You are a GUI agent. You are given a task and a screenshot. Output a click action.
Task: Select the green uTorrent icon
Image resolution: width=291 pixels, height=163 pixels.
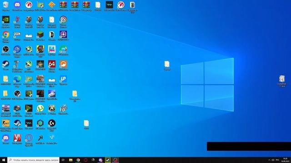point(40,109)
